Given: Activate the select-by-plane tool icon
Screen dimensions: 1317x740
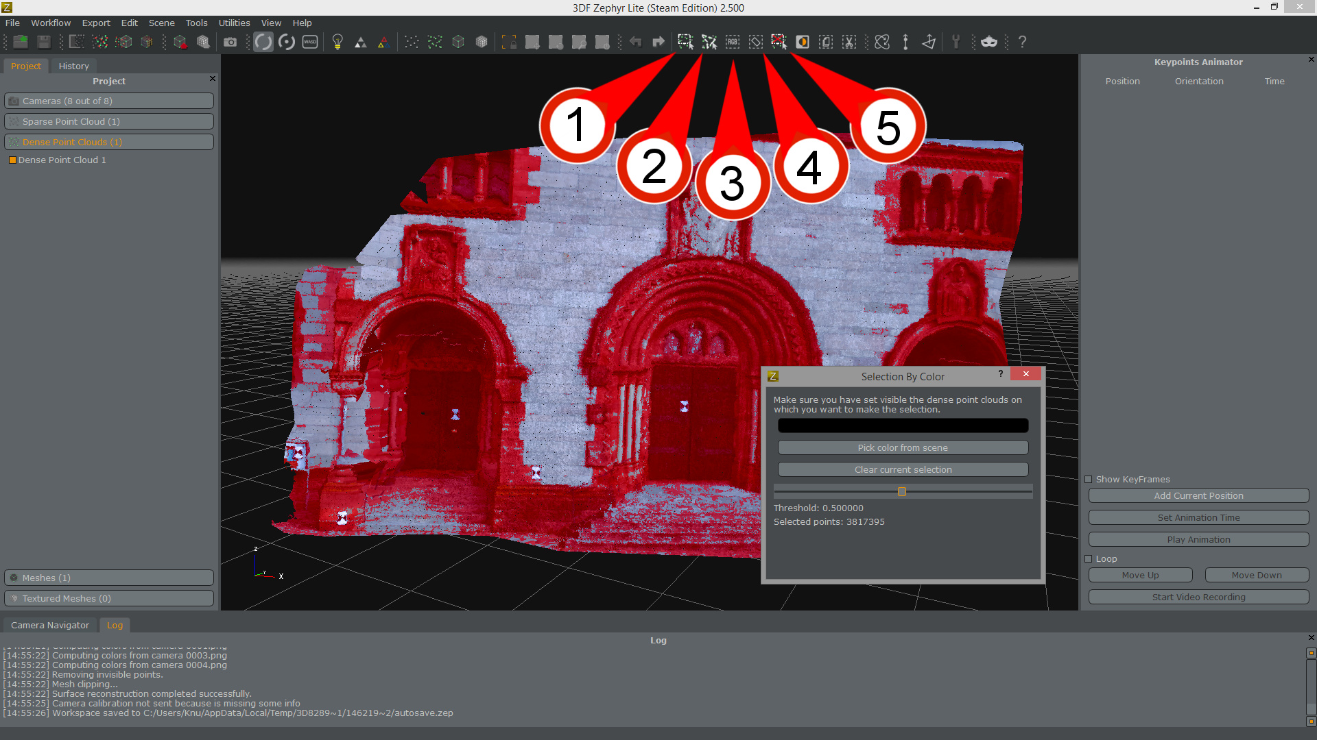Looking at the screenshot, I should coord(756,42).
